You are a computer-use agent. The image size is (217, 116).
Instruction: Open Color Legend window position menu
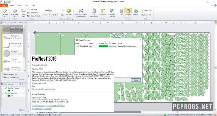coord(20,84)
